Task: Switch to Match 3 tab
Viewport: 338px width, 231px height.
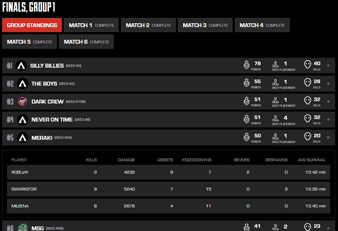Action: 205,25
